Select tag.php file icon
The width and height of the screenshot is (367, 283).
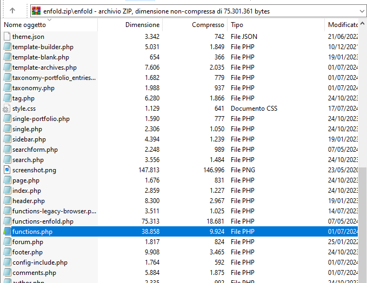[7, 98]
